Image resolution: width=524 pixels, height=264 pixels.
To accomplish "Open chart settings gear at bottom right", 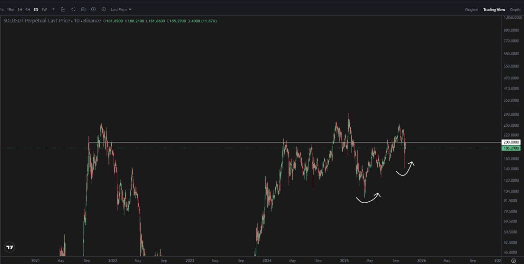I will coord(514,260).
